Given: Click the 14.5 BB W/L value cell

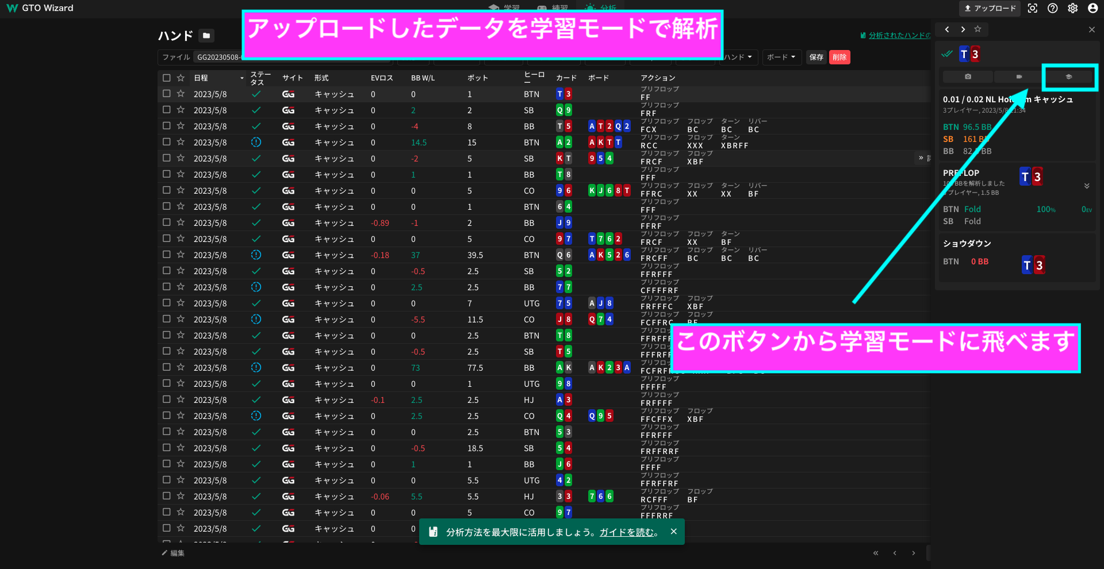Looking at the screenshot, I should tap(419, 142).
